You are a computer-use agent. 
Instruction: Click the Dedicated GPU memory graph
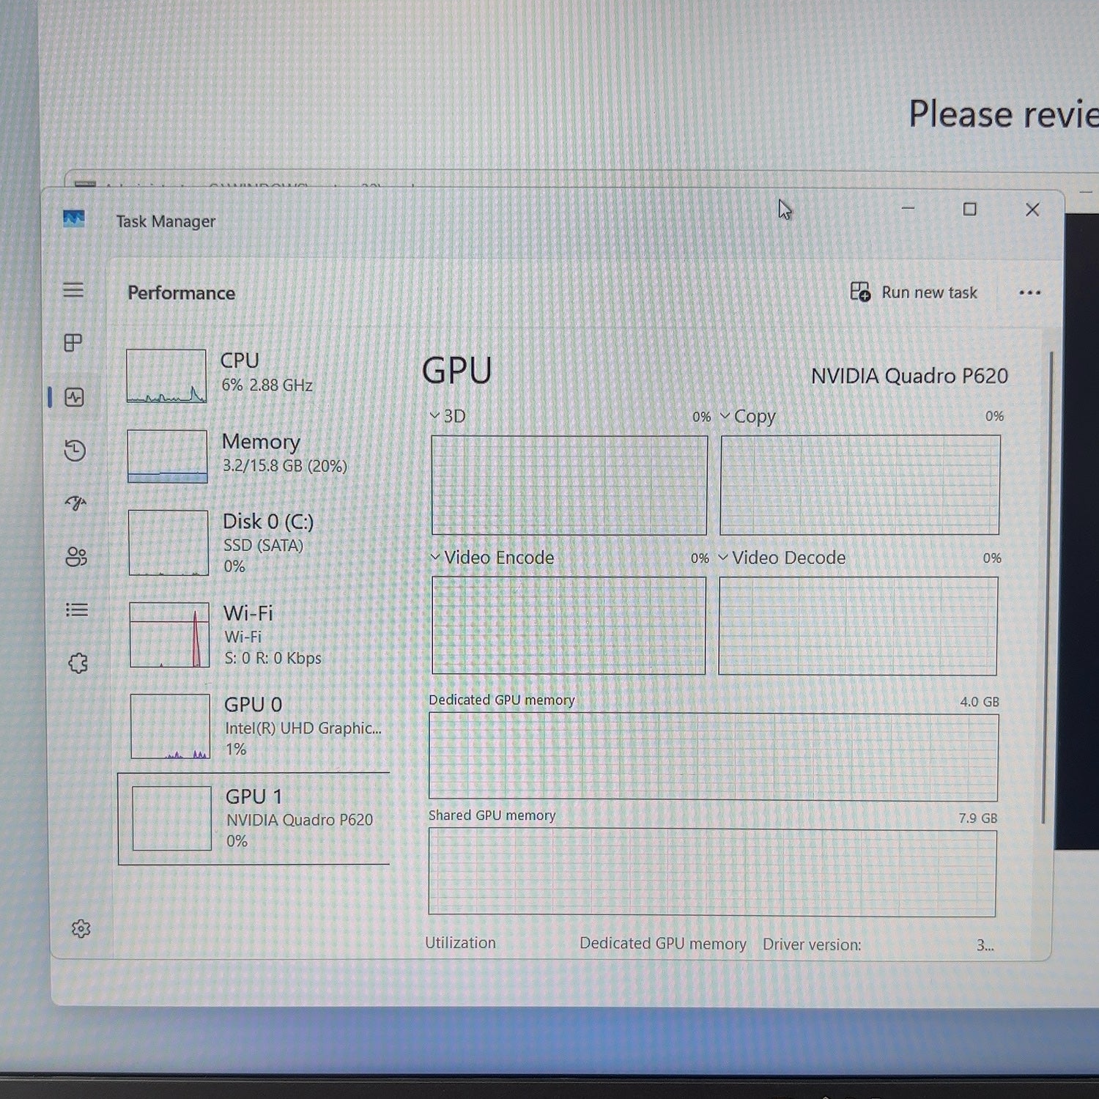pos(713,757)
